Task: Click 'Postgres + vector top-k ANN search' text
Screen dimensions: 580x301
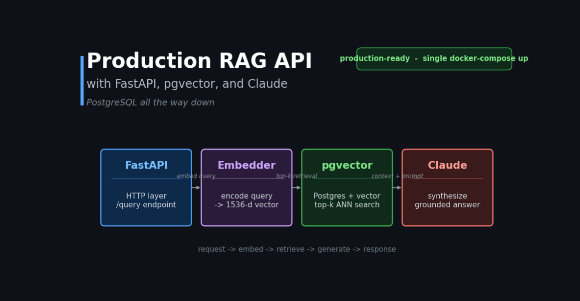Action: coord(347,200)
